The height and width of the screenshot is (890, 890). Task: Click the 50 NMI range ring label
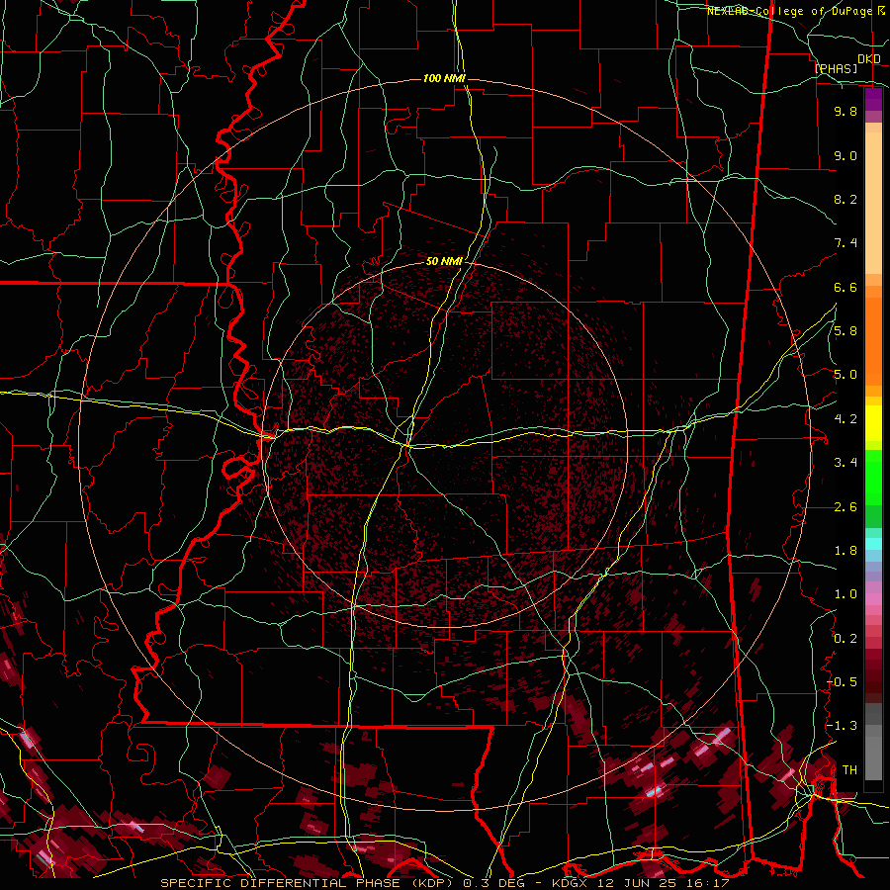click(x=444, y=261)
